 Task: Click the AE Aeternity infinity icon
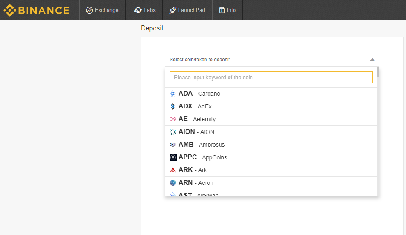173,119
